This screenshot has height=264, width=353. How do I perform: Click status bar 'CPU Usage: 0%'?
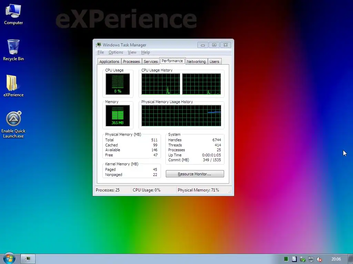pyautogui.click(x=147, y=190)
